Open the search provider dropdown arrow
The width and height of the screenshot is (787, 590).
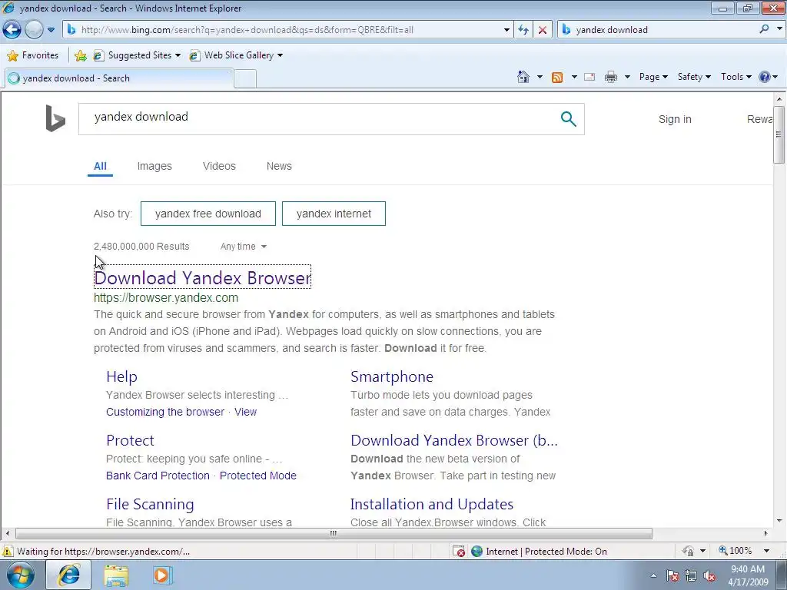coord(779,29)
